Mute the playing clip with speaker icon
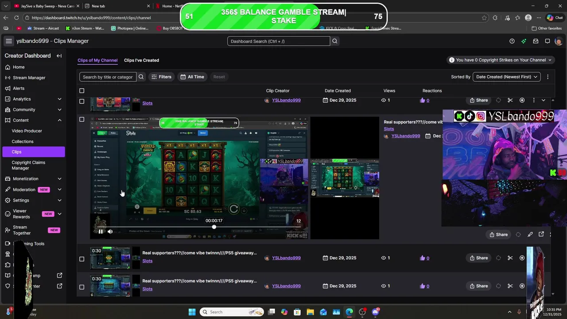 tap(110, 231)
